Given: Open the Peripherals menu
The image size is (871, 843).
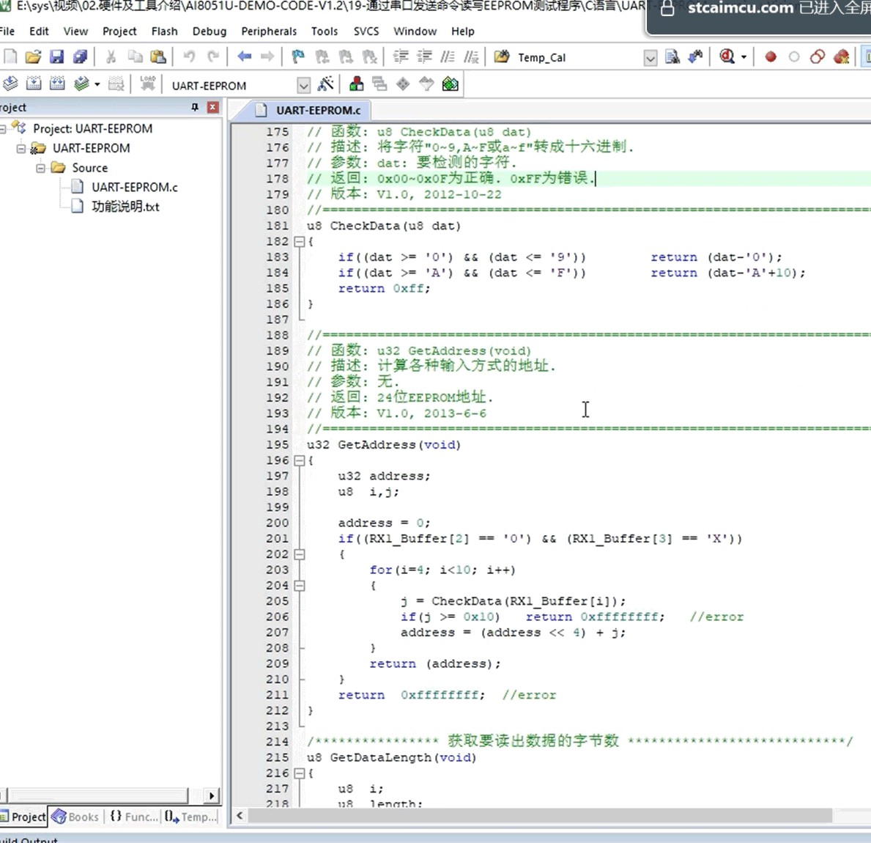Looking at the screenshot, I should click(269, 31).
